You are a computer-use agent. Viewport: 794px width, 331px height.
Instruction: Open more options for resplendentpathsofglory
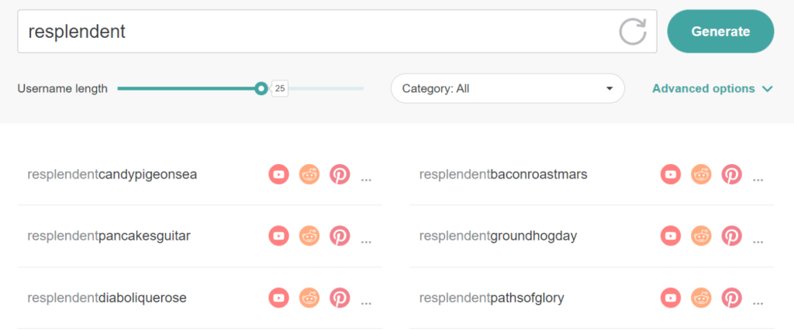click(x=758, y=302)
